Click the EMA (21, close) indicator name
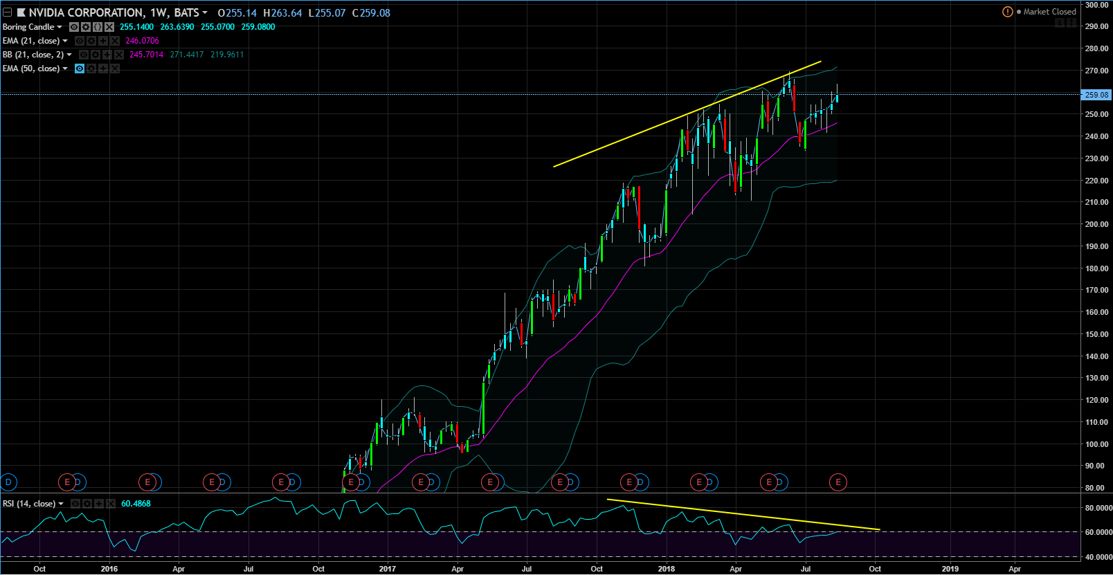This screenshot has height=575, width=1113. click(31, 41)
